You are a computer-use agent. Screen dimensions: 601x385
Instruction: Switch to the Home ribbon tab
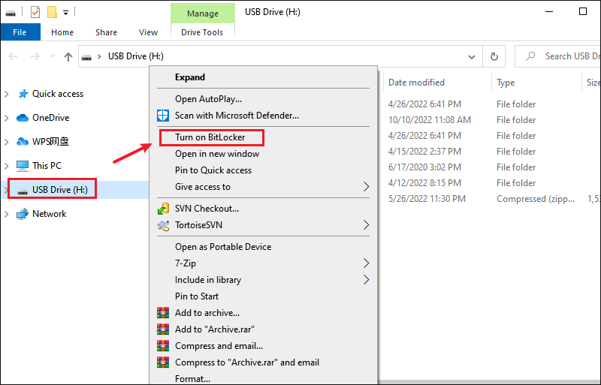coord(62,32)
